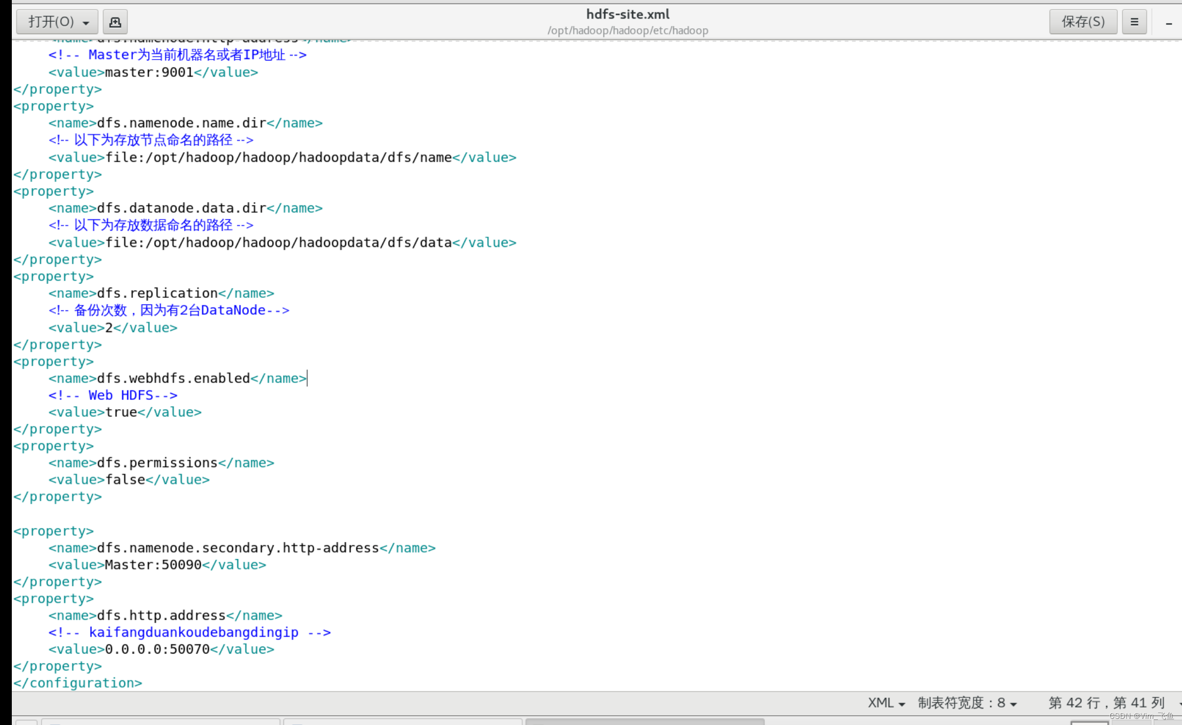Click the hdfs-site.xml title text
Image resolution: width=1182 pixels, height=725 pixels.
coord(627,14)
